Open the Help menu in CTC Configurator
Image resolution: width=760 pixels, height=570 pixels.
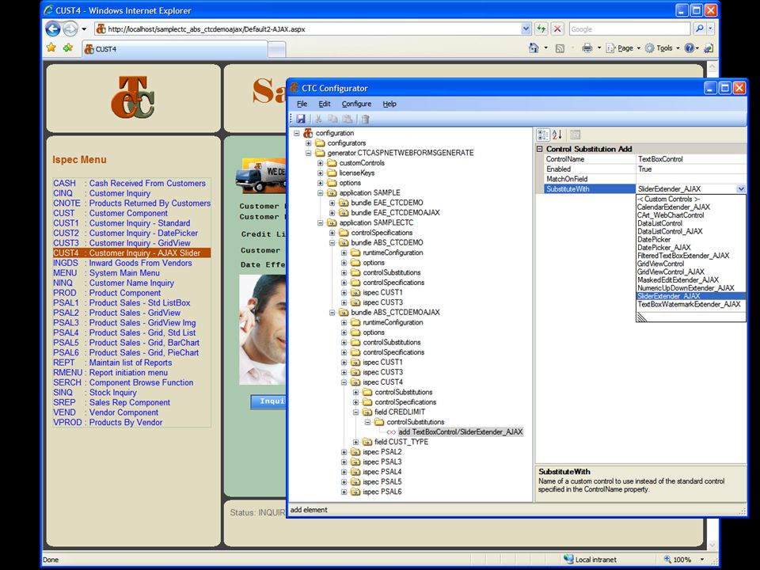[x=389, y=104]
